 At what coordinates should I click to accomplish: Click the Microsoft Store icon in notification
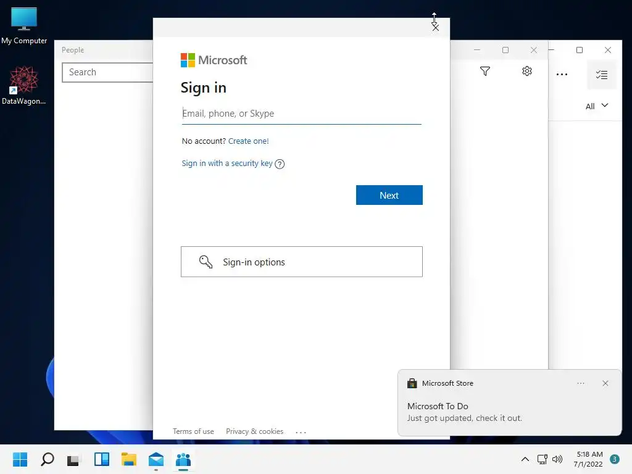click(x=412, y=383)
